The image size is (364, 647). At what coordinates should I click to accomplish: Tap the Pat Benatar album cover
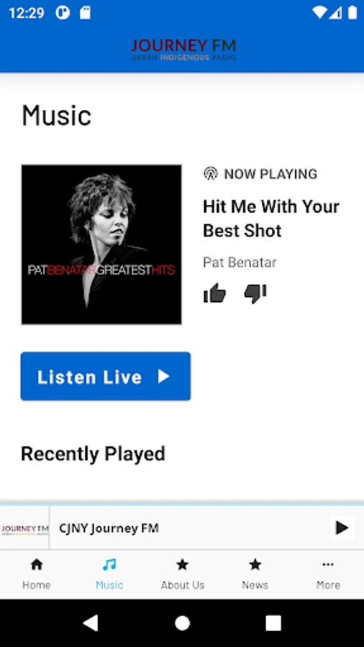pyautogui.click(x=101, y=244)
